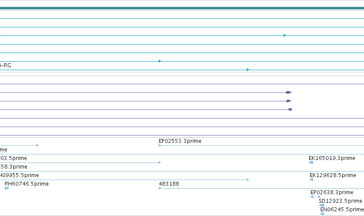Click the thick teal gene bar at top
This screenshot has width=364, height=216.
point(182,8)
